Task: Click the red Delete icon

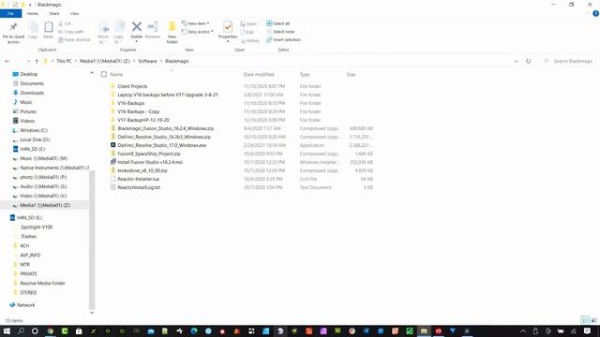Action: pyautogui.click(x=137, y=27)
